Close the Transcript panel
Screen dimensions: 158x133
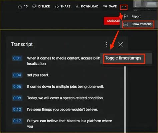[121, 45]
